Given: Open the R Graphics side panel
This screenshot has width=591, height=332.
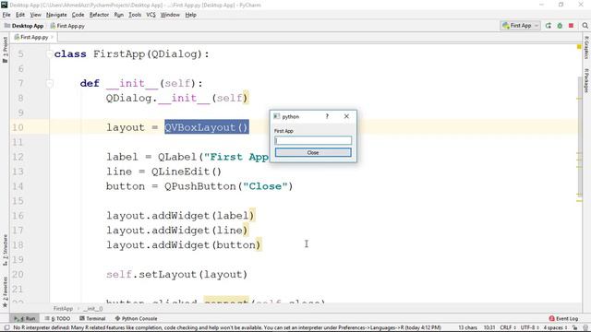Looking at the screenshot, I should (586, 47).
